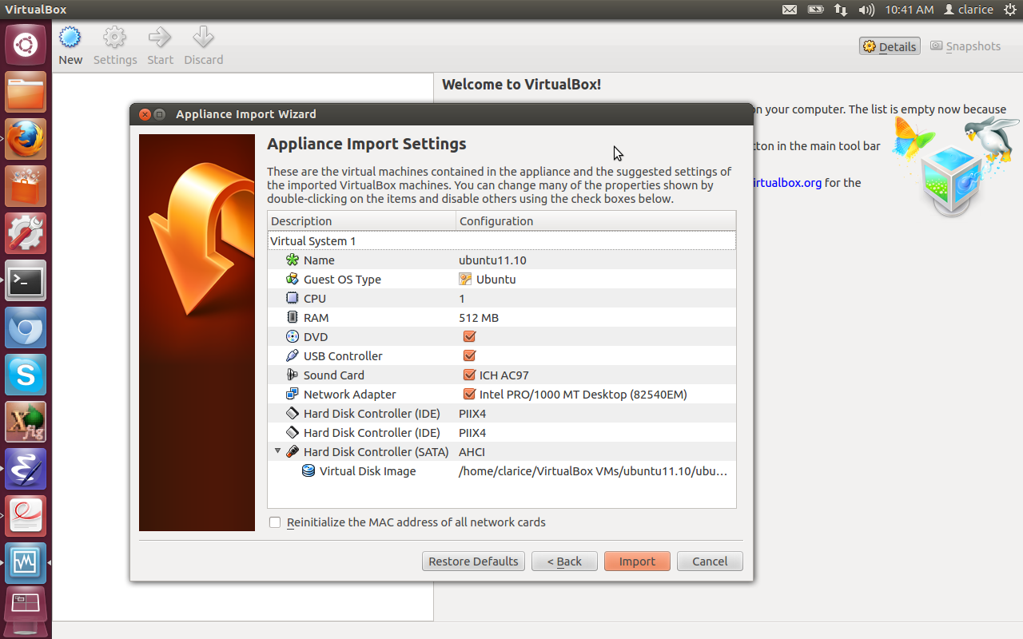Click the sound volume indicator icon

[866, 10]
